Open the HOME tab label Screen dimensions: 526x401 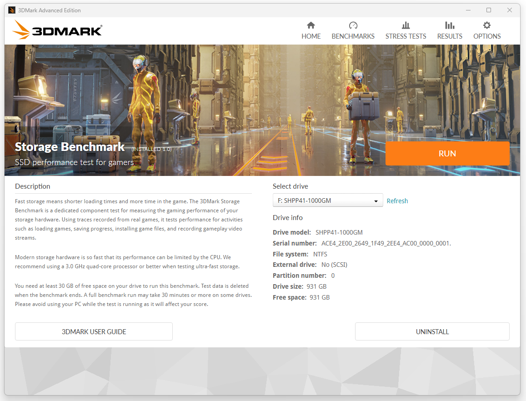tap(311, 36)
